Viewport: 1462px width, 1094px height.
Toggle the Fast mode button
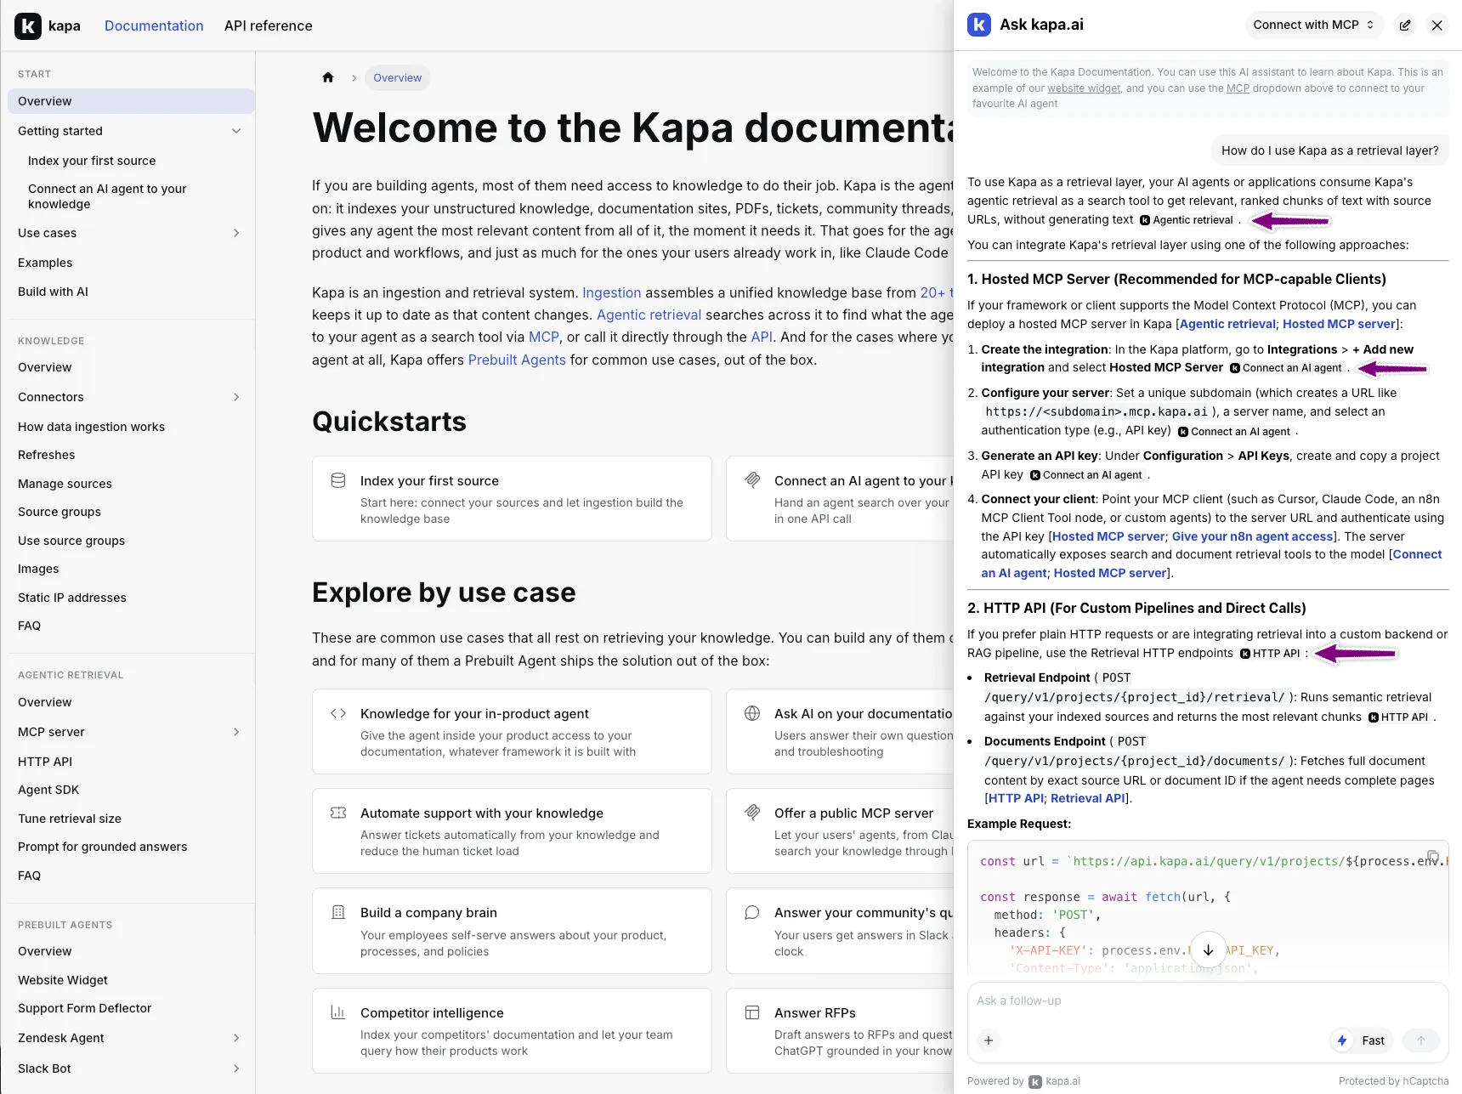click(1362, 1040)
